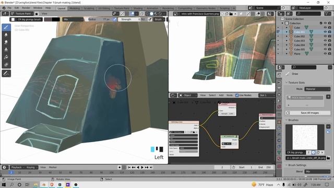Open Keying options in timeline
The width and height of the screenshot is (334, 188).
(31, 168)
